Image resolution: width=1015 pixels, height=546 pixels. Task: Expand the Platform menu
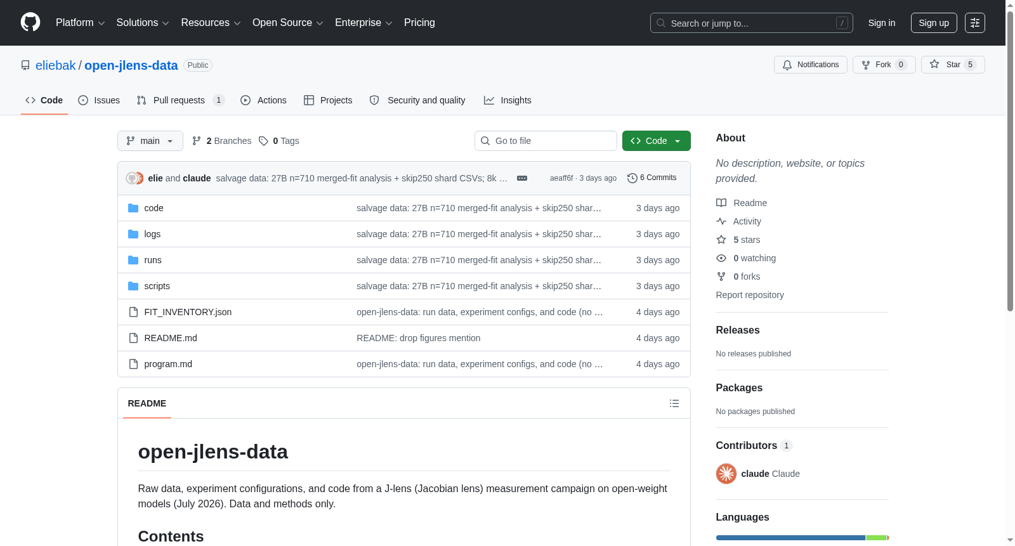tap(80, 23)
